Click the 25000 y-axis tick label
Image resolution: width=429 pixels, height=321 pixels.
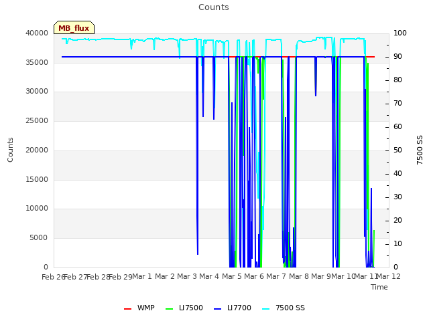tap(37, 120)
